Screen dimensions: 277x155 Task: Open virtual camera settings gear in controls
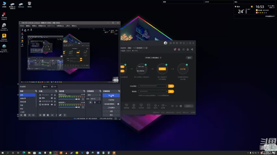118,104
